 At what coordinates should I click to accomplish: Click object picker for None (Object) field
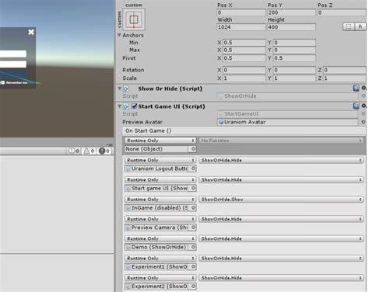click(x=193, y=149)
